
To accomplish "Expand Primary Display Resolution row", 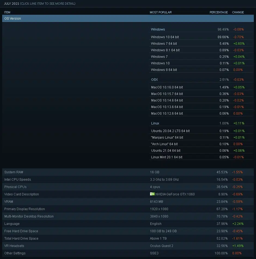I will (x=128, y=209).
